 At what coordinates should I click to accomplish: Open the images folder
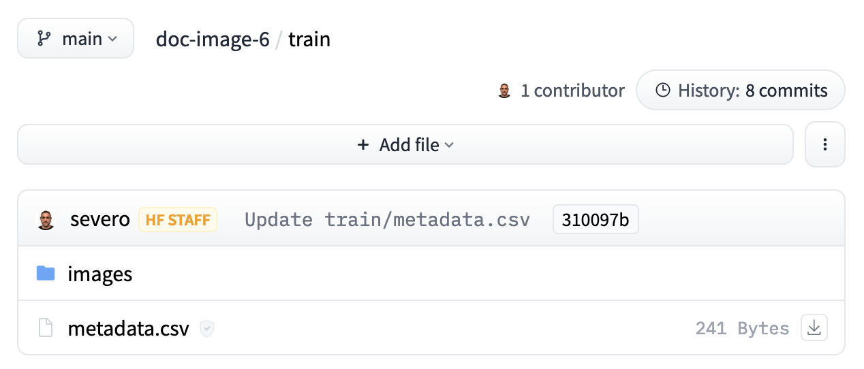[x=100, y=274]
